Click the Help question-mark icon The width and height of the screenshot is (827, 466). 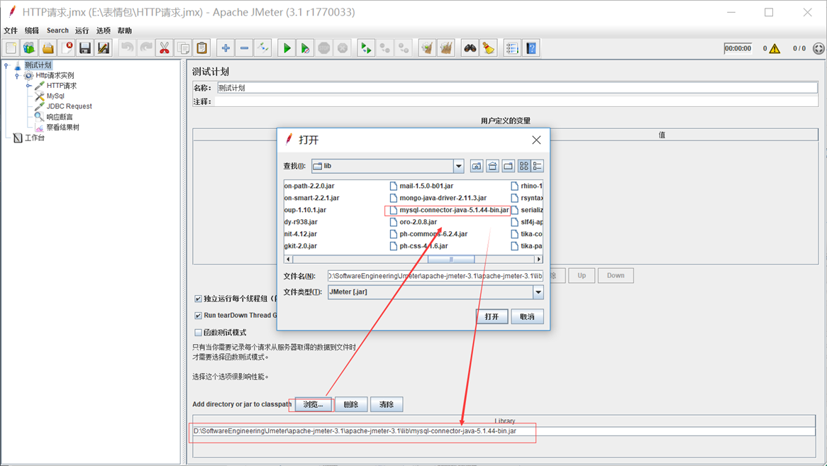click(531, 48)
